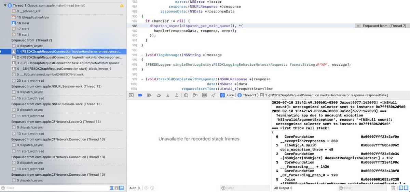This screenshot has width=410, height=192.
Task: Click variables view Filter field
Action: [245, 188]
